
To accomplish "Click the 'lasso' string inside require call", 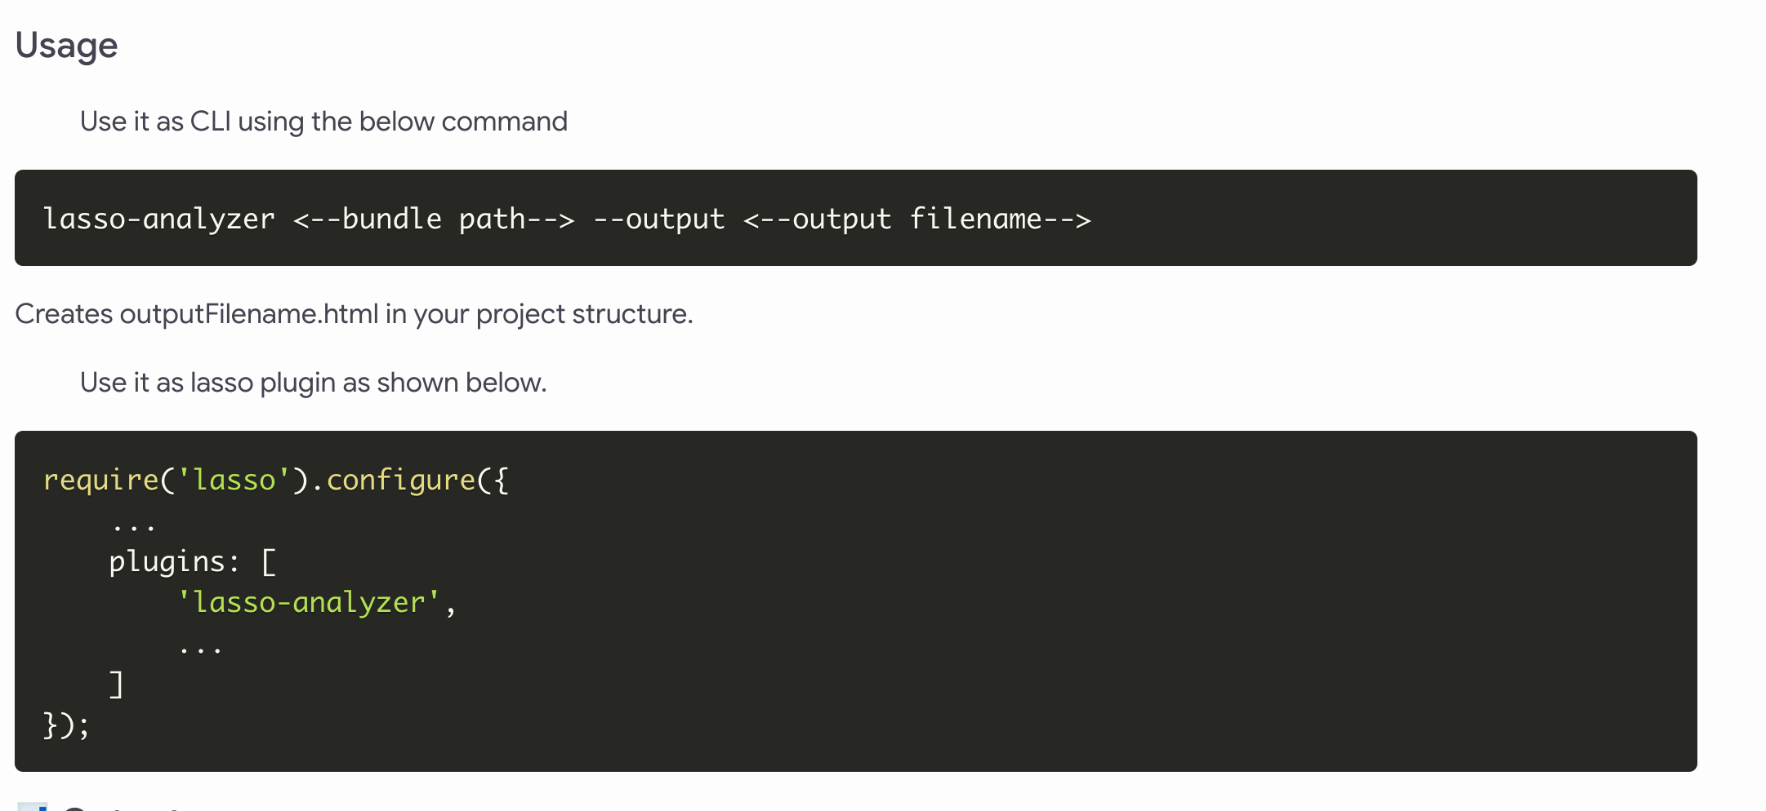I will (234, 481).
